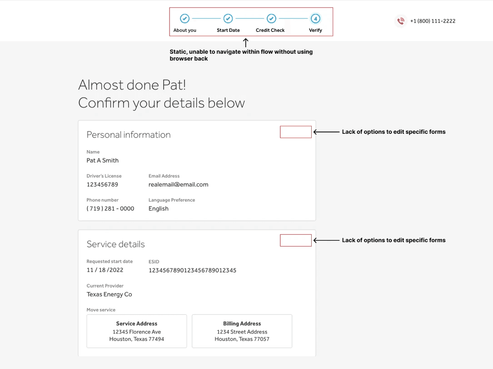Image resolution: width=493 pixels, height=369 pixels.
Task: Click the red phone icon in header
Action: coord(401,21)
